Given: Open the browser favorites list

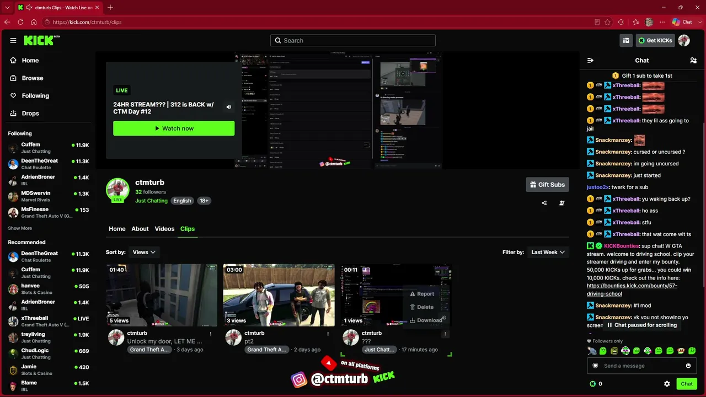Looking at the screenshot, I should coord(635,22).
